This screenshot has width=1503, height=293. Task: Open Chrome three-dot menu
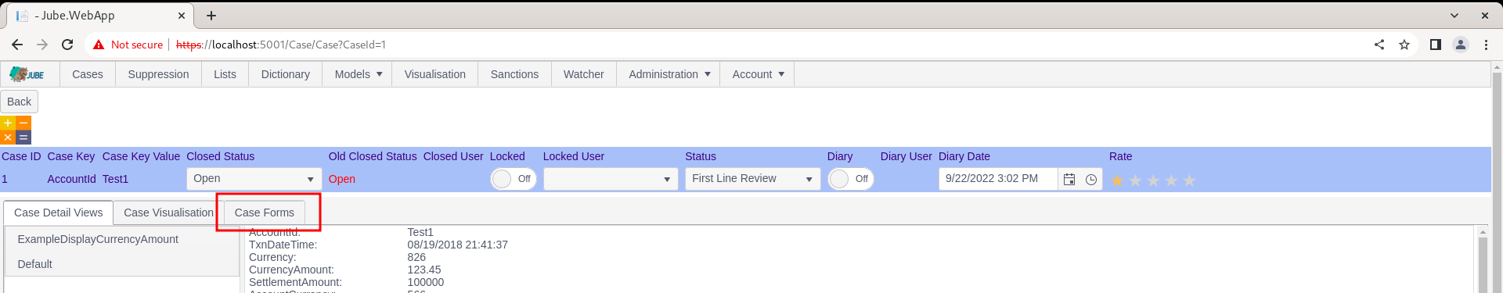(1486, 45)
